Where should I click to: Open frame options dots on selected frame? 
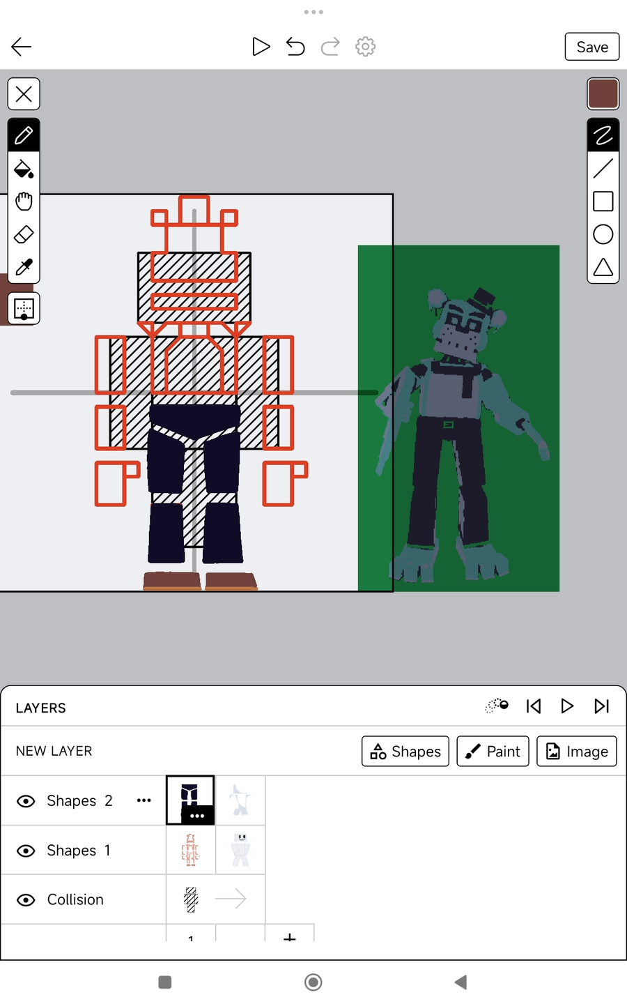197,816
